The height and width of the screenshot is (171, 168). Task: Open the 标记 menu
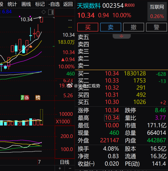pos(40,4)
